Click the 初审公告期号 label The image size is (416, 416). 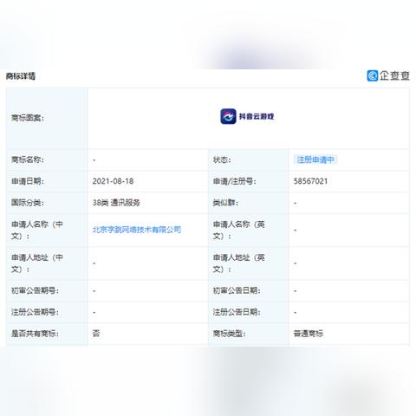tap(35, 290)
